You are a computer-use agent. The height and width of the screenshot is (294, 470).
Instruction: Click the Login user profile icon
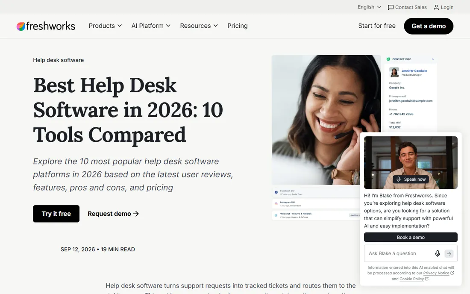click(436, 7)
